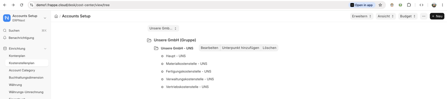Click circle bullet beside Materialkostenstelle - UNS

point(162,64)
